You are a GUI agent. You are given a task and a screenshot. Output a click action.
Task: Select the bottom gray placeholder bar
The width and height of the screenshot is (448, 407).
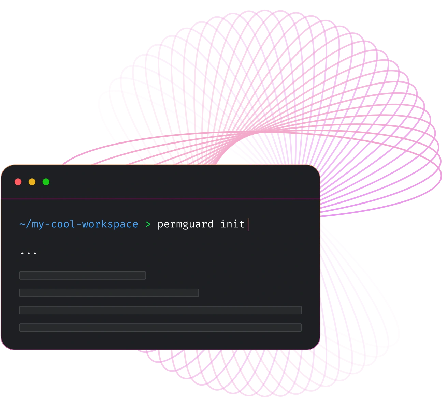click(x=160, y=328)
